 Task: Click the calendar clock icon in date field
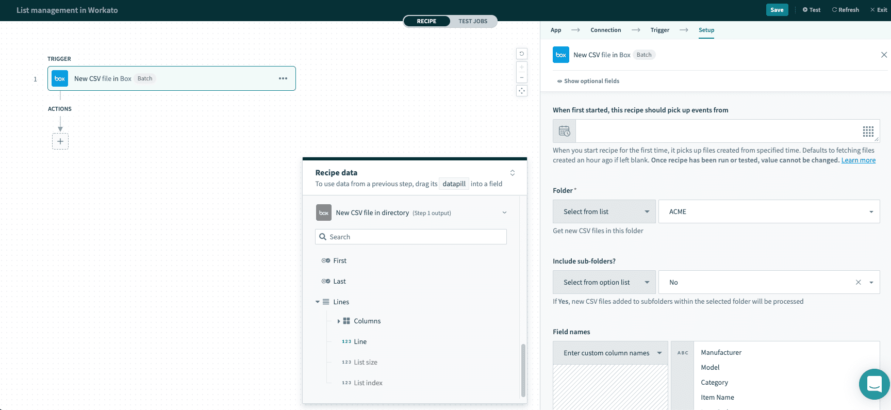(x=565, y=131)
